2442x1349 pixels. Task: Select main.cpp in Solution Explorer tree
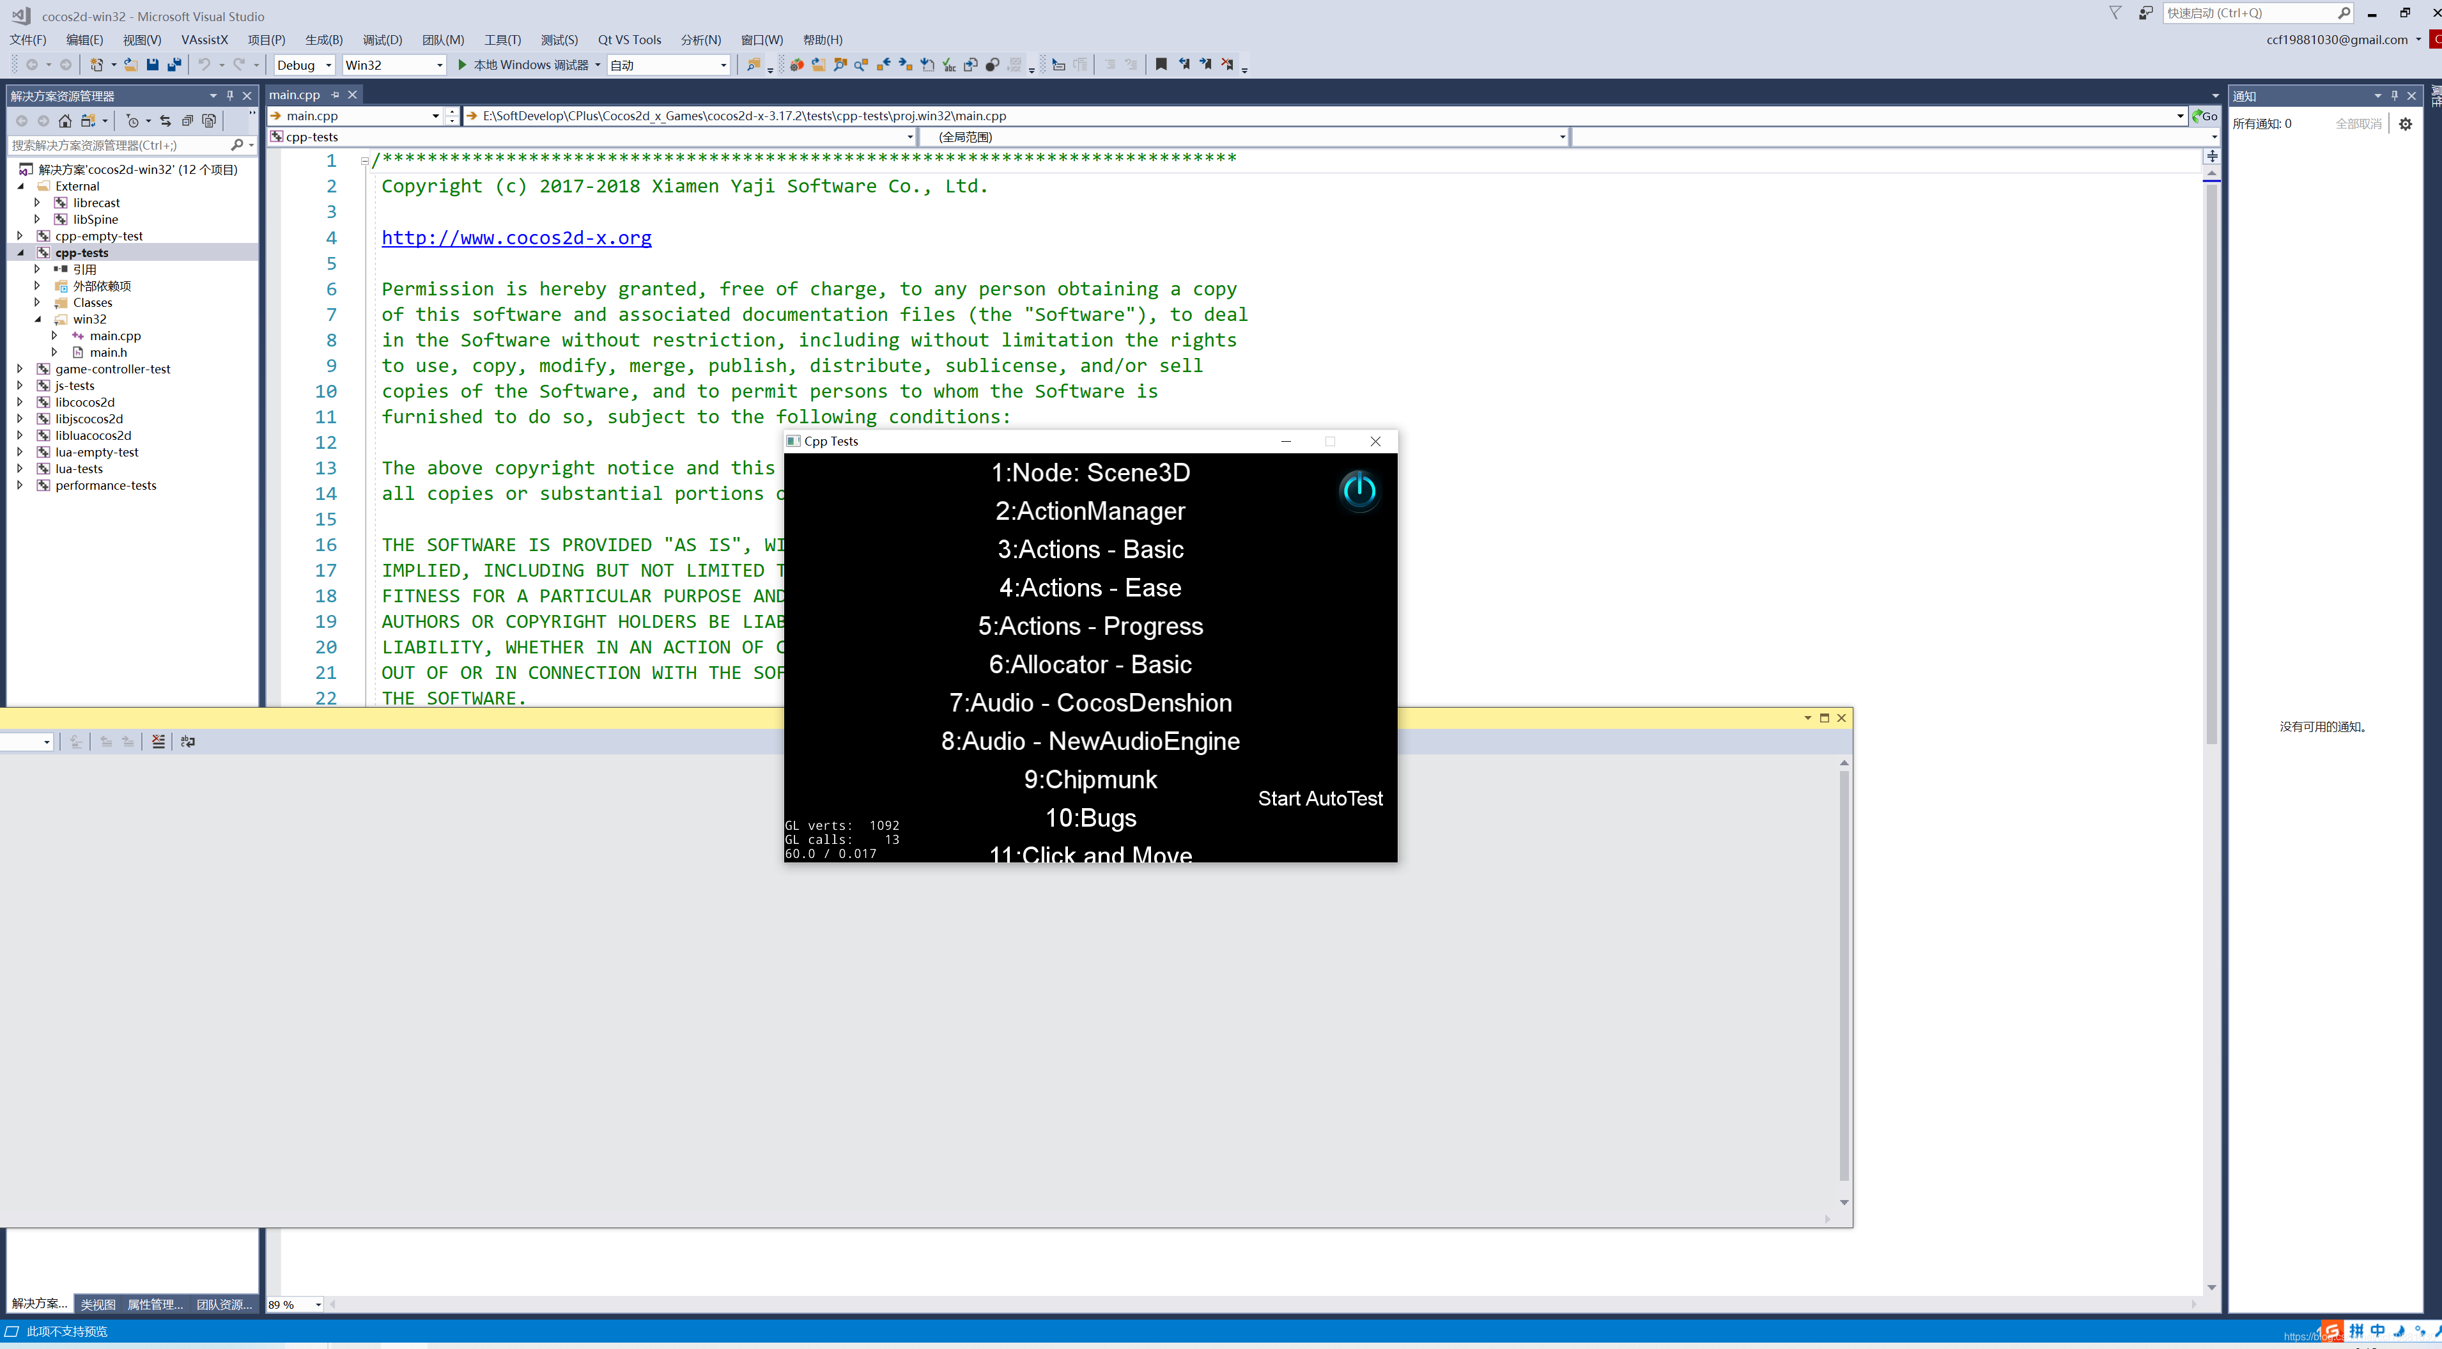coord(114,336)
